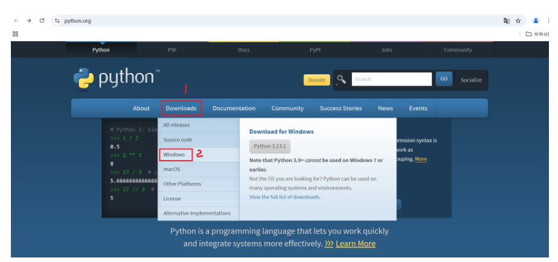Click Download for Windows heading
Viewport: 558px width, 262px height.
(282, 132)
